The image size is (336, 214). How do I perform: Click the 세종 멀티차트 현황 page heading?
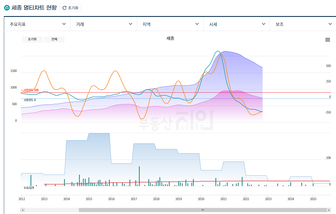tap(34, 8)
